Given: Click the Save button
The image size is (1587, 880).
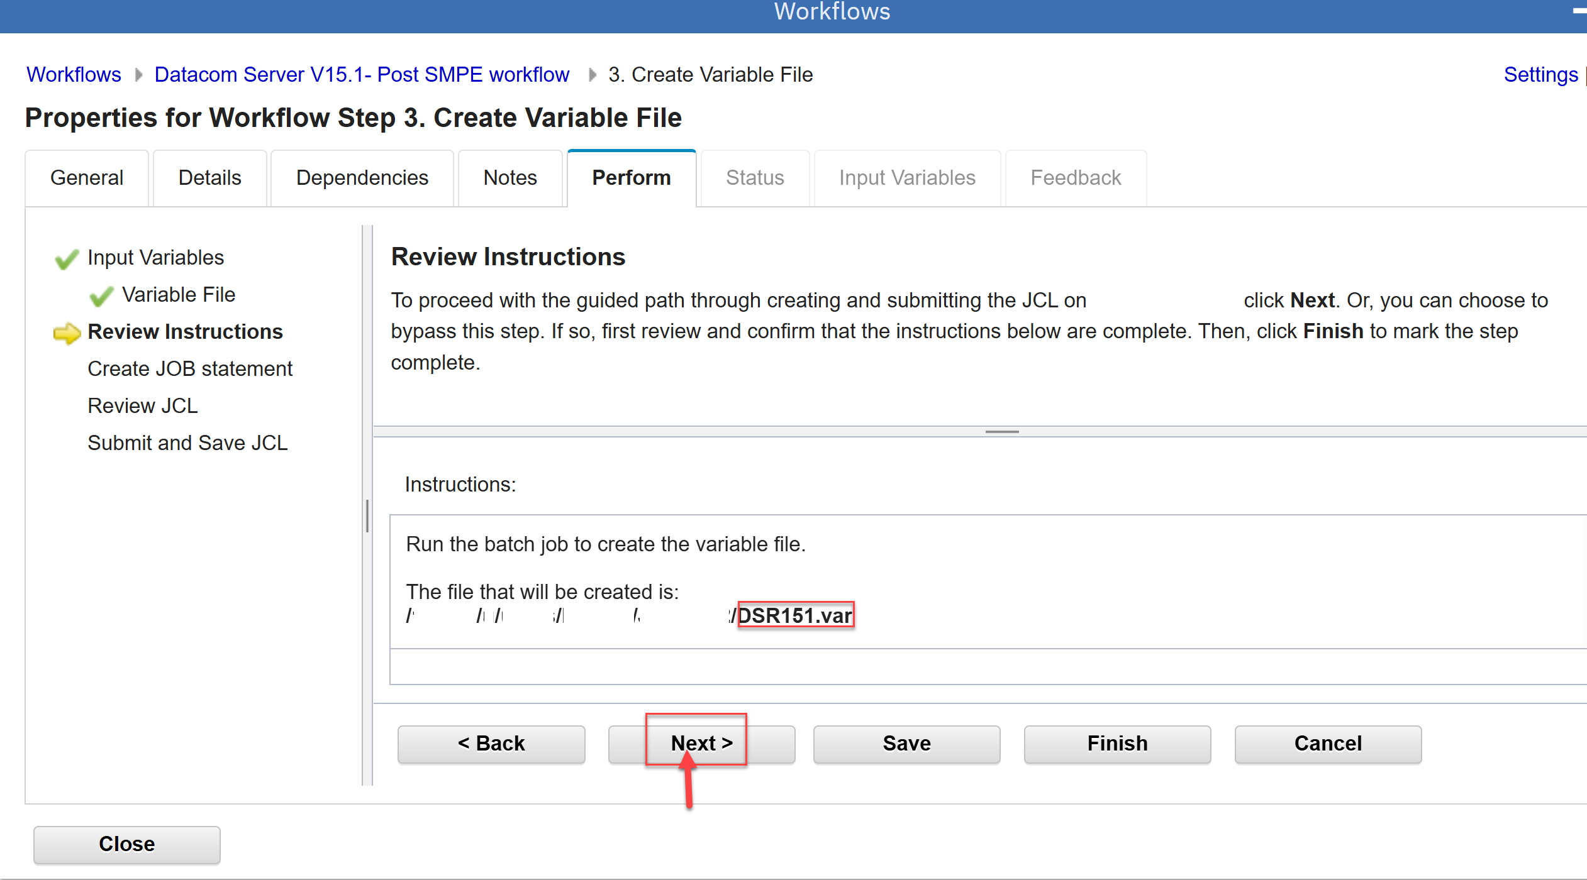Looking at the screenshot, I should click(x=906, y=744).
